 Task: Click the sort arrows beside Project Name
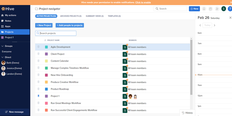coord(45,40)
